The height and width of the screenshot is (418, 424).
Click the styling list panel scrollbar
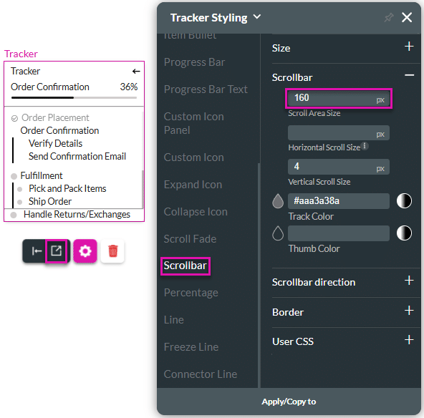tap(259, 276)
